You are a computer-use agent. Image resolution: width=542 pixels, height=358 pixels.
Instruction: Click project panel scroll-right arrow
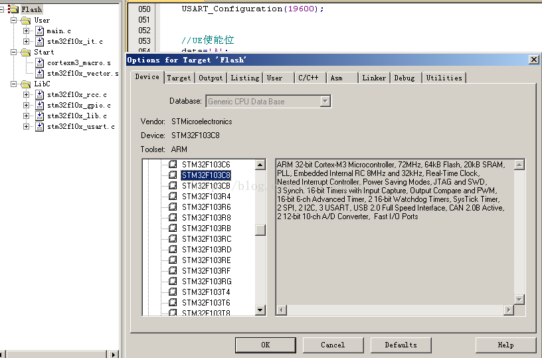coord(113,354)
